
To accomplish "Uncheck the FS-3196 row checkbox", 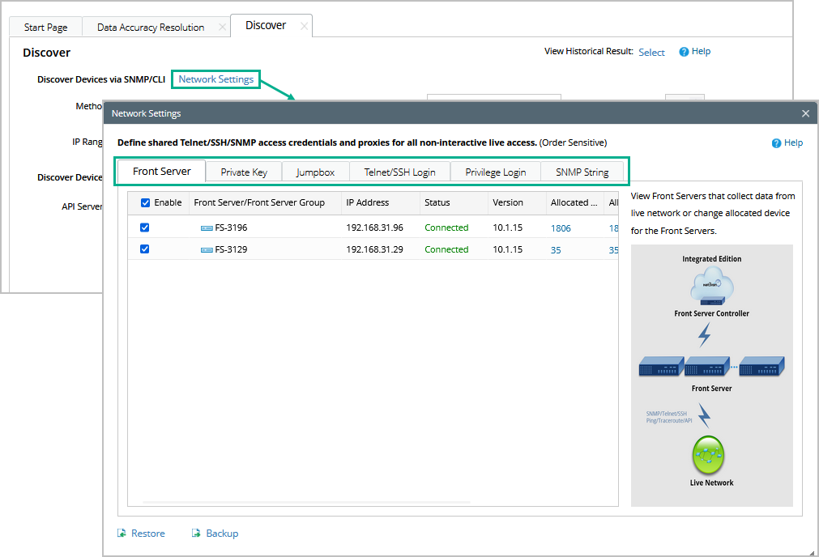I will pos(145,227).
